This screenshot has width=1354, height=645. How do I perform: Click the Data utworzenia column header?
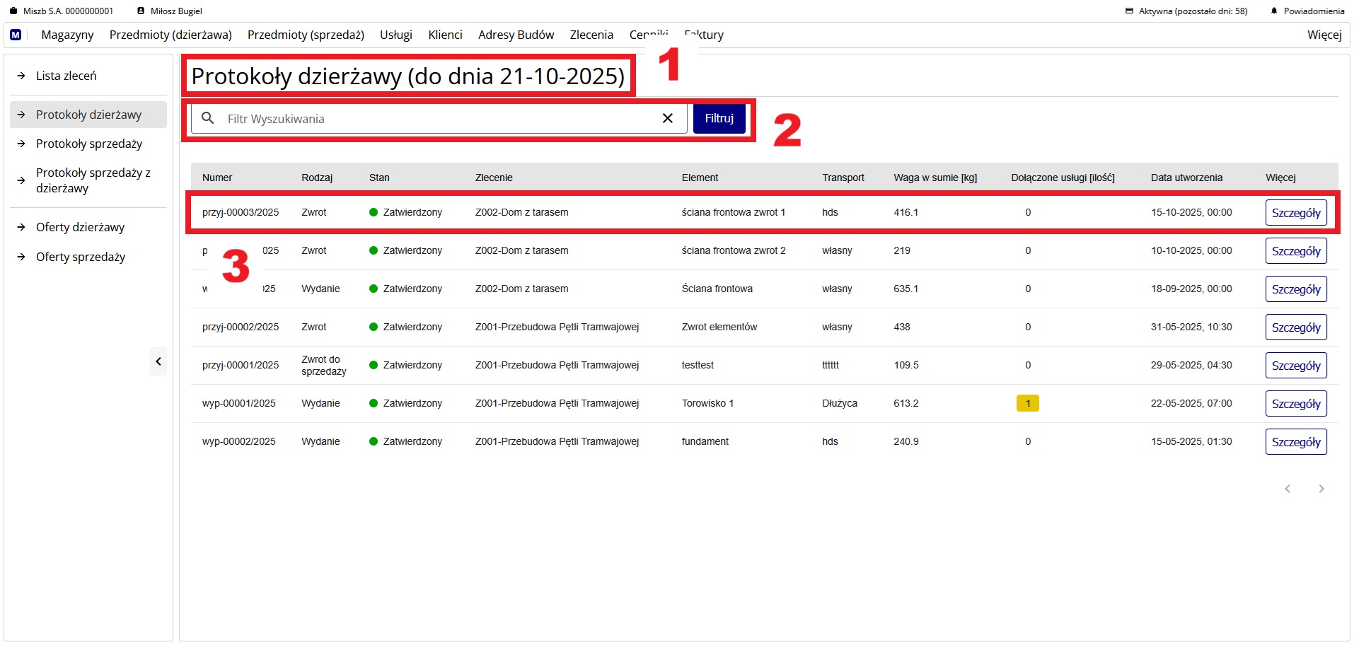point(1186,178)
